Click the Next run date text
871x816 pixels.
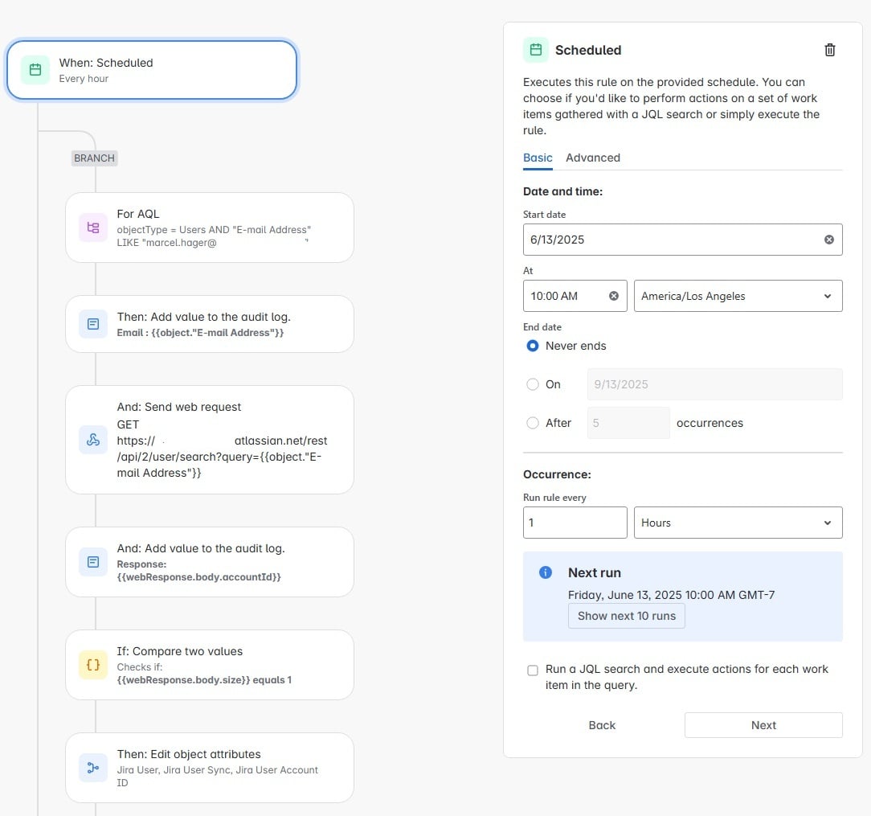coord(671,595)
